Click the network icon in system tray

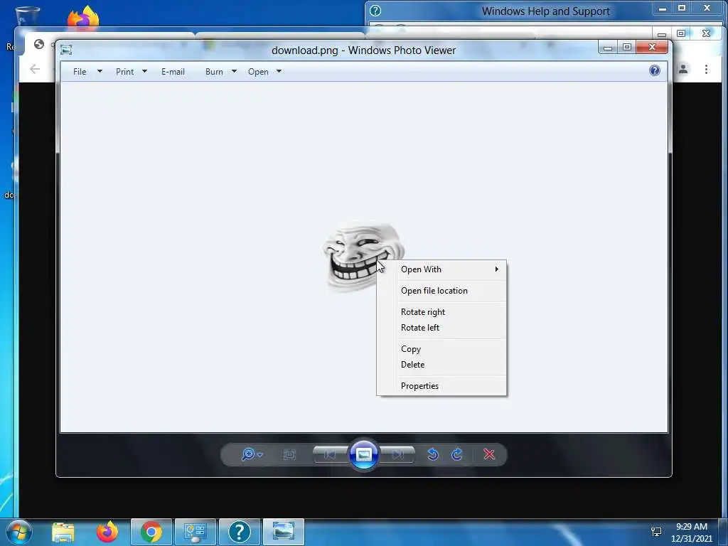[656, 532]
